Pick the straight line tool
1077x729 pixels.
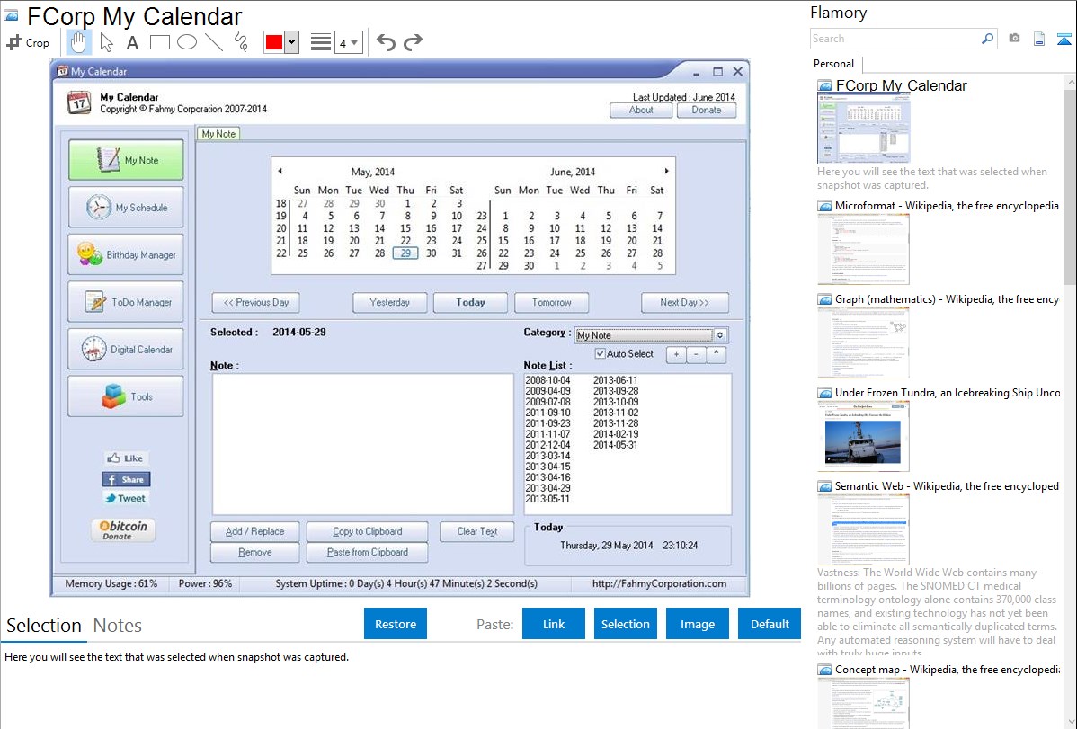pos(214,42)
